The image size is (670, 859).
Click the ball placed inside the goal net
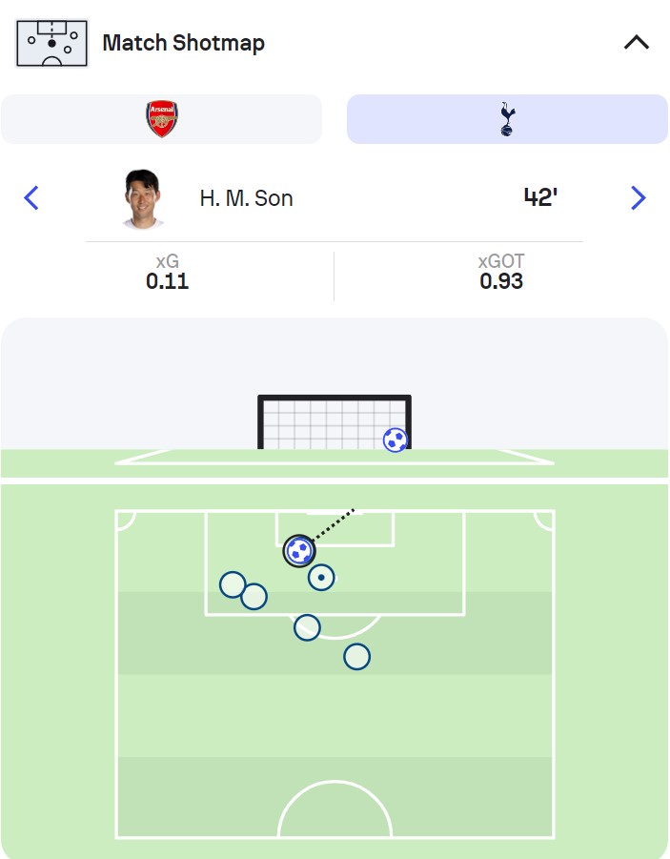click(395, 440)
